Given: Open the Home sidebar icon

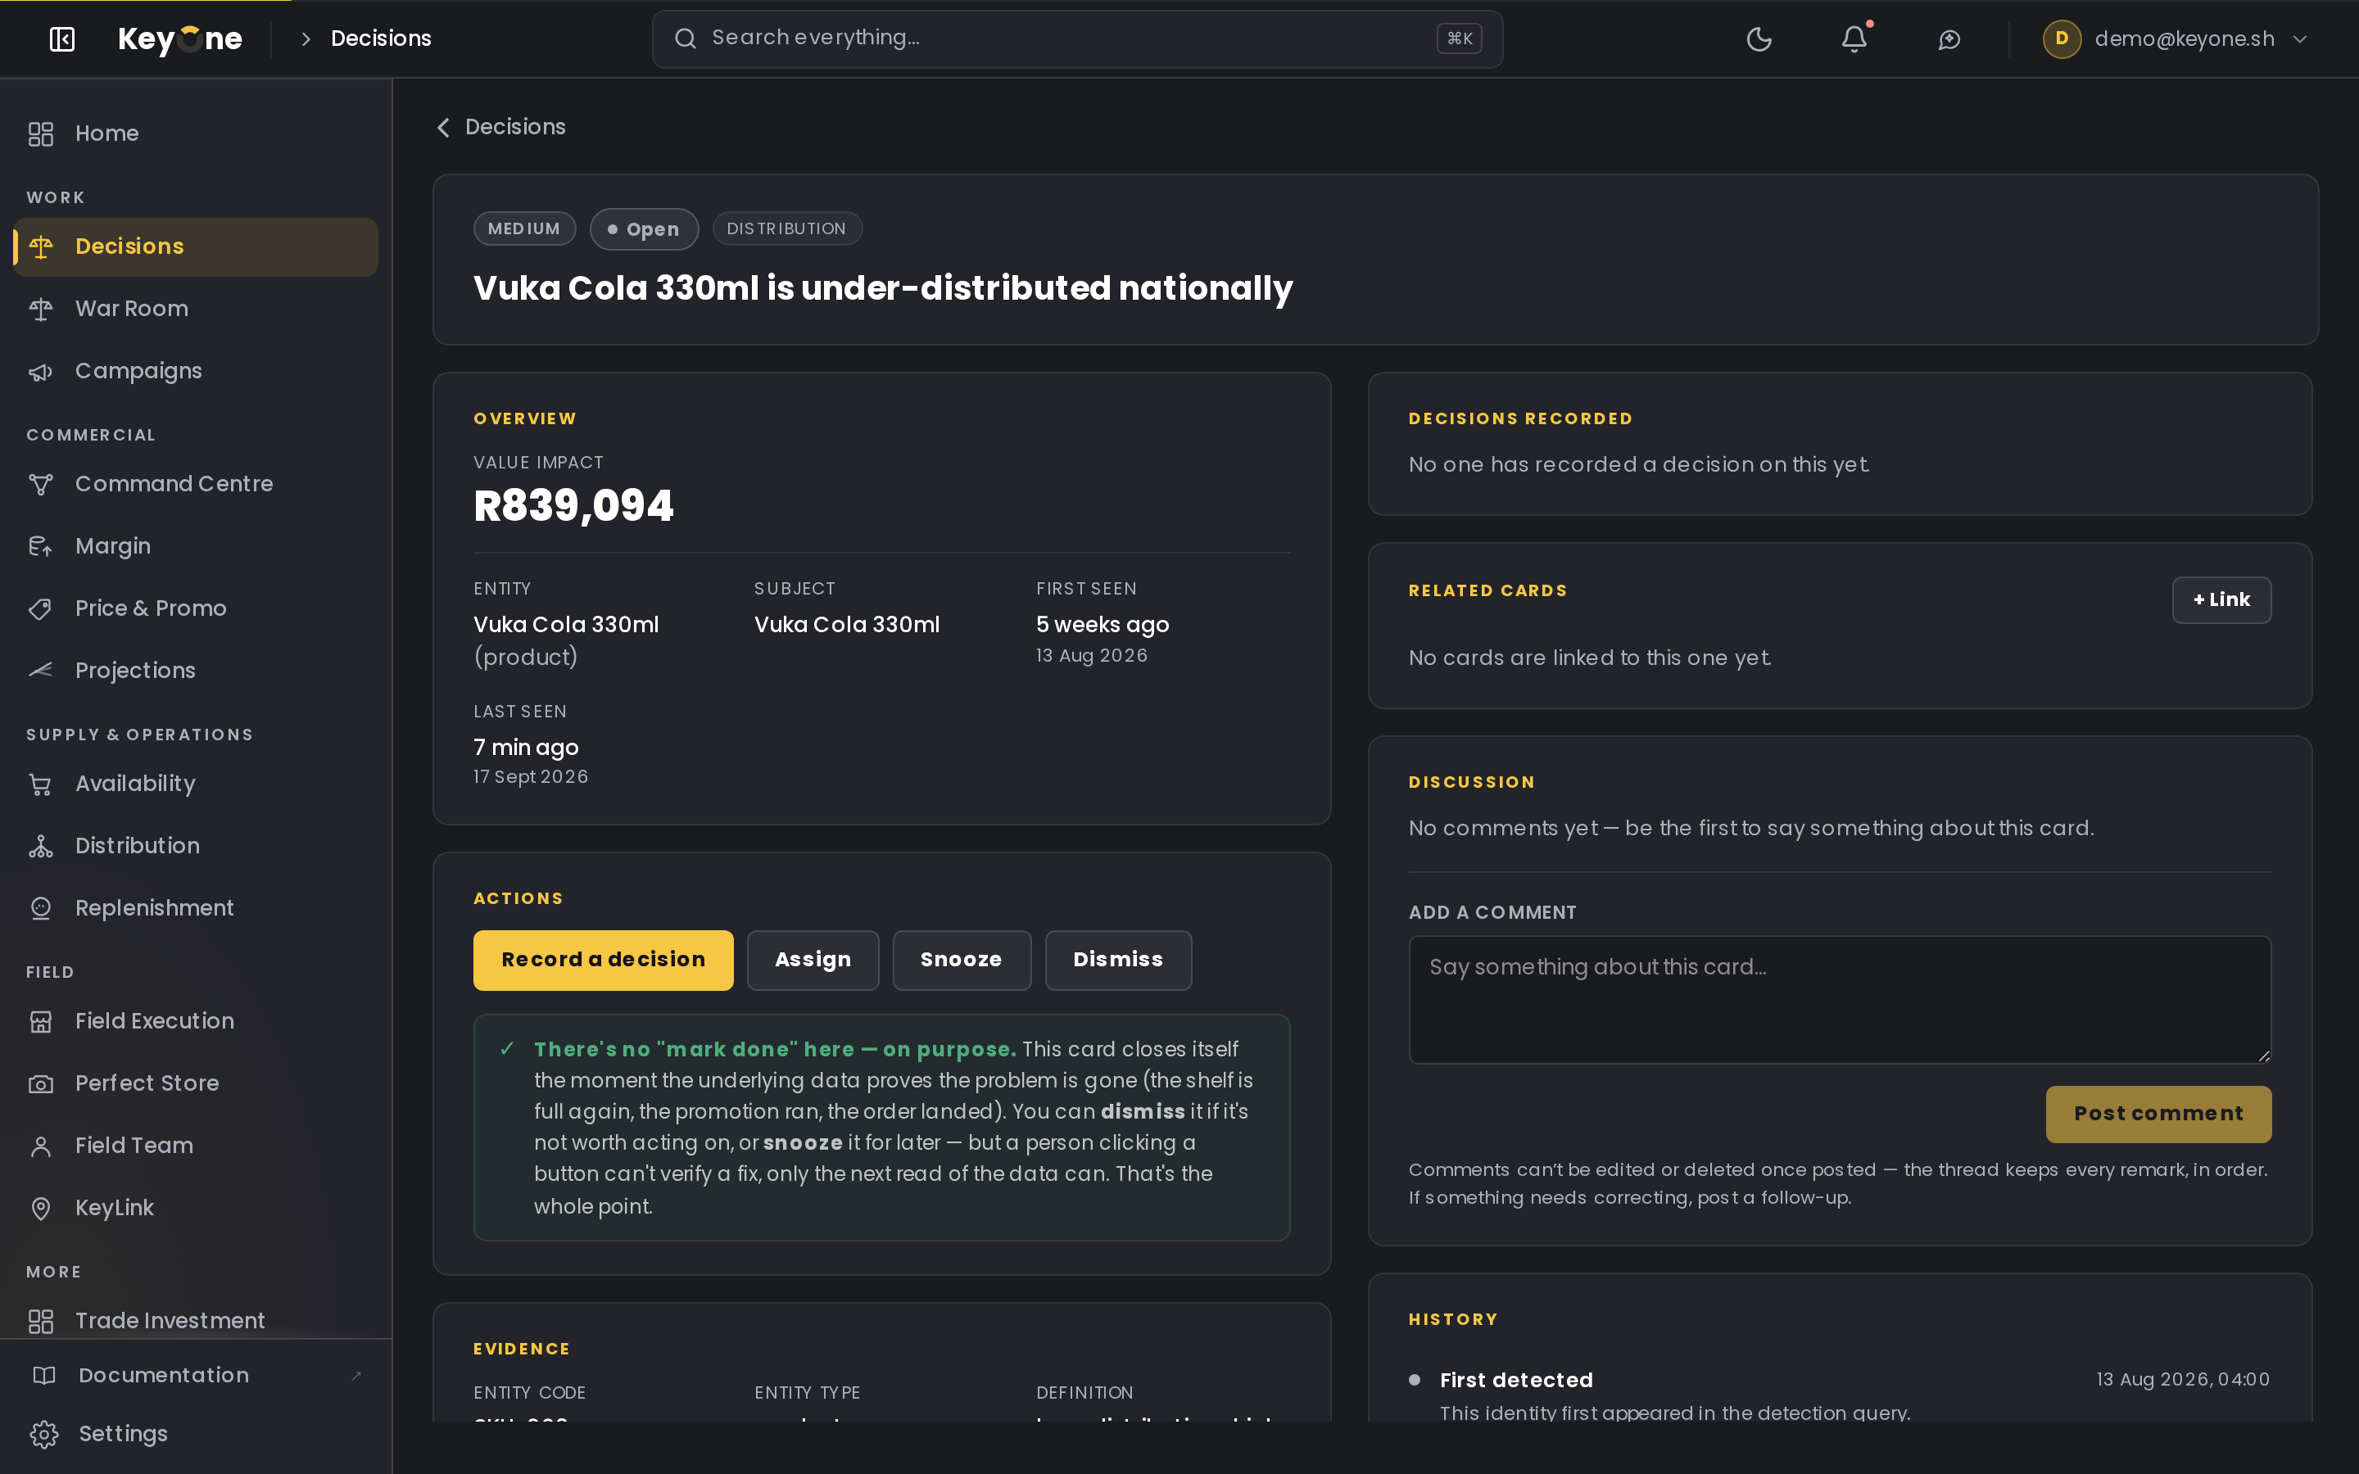Looking at the screenshot, I should pyautogui.click(x=41, y=133).
